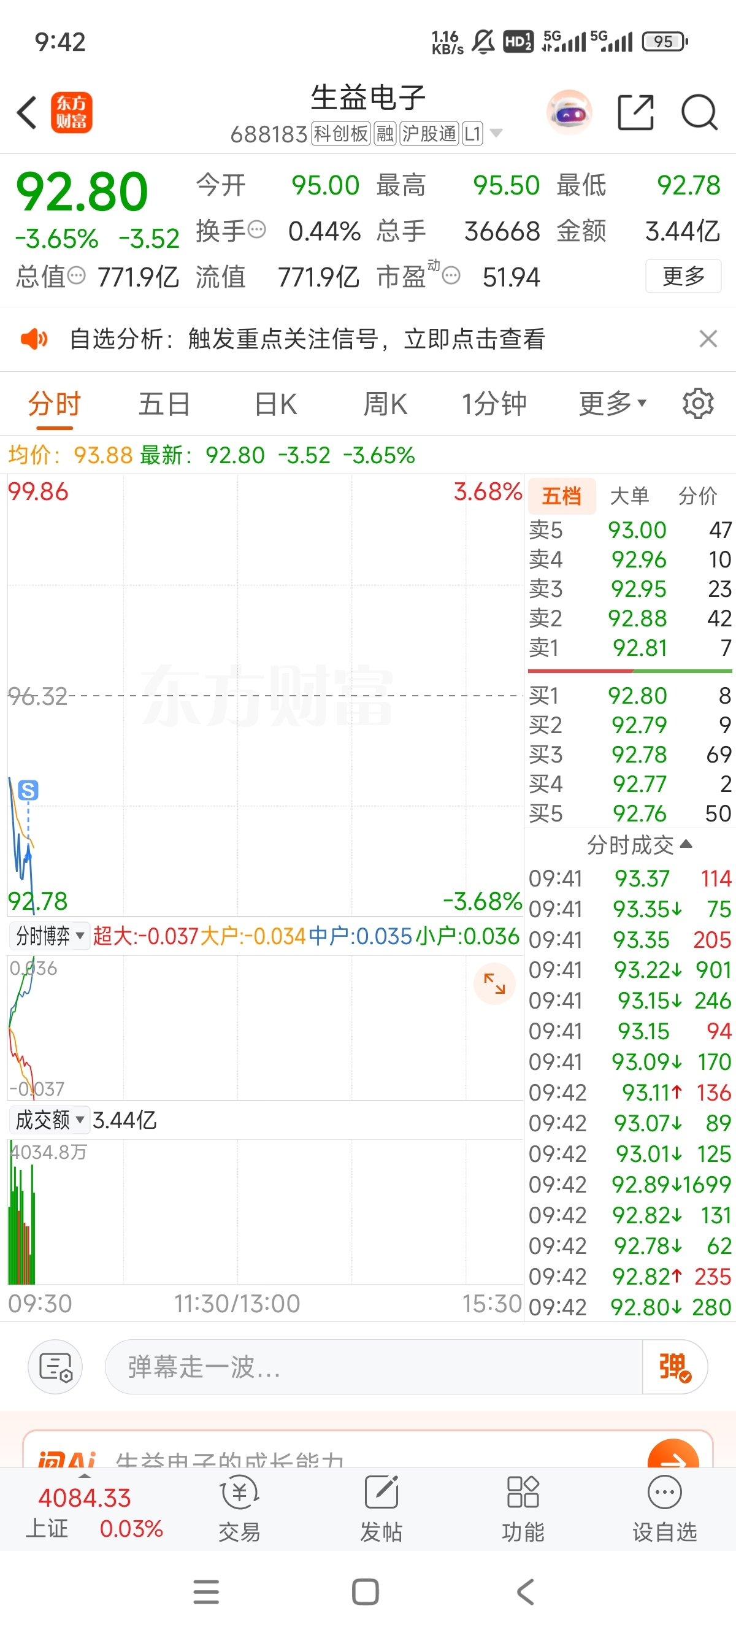Tap the 买3 92.78 order row

click(630, 755)
